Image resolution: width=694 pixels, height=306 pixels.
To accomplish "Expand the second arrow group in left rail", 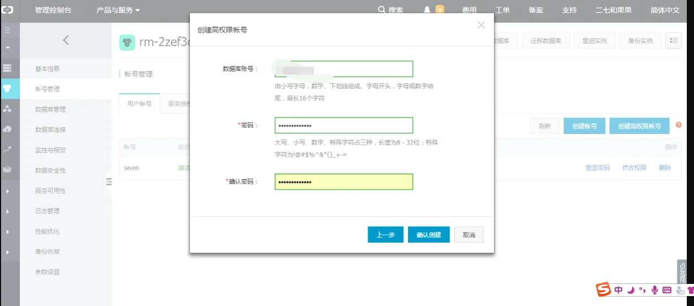I will pos(7,211).
